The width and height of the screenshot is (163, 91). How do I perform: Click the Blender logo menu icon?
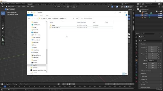[2, 4]
